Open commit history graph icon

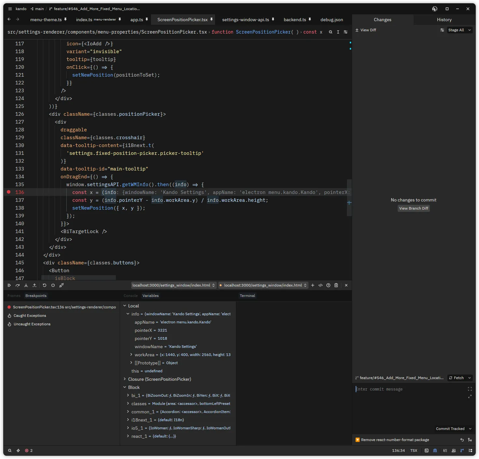coord(470,440)
